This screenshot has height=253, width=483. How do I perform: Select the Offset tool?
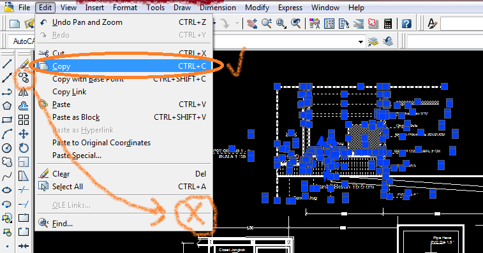(x=24, y=106)
